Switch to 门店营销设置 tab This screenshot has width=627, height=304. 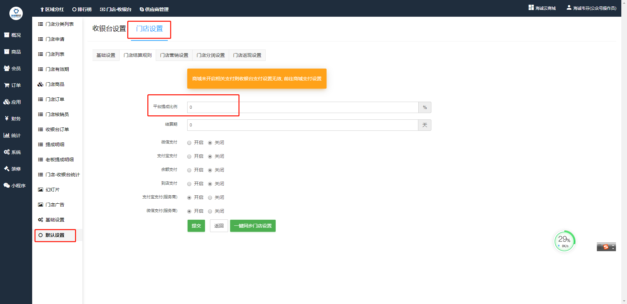click(174, 55)
